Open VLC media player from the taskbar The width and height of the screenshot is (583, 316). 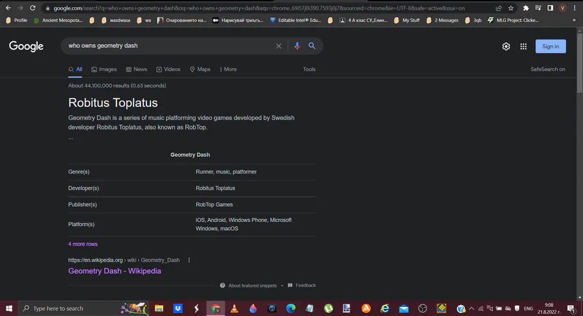click(234, 308)
